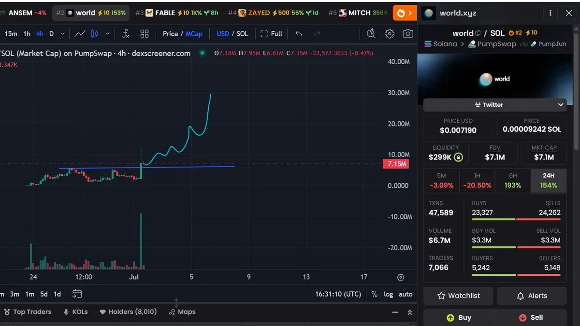This screenshot has width=580, height=326.
Task: Take a chart snapshot with camera icon
Action: pos(408,33)
